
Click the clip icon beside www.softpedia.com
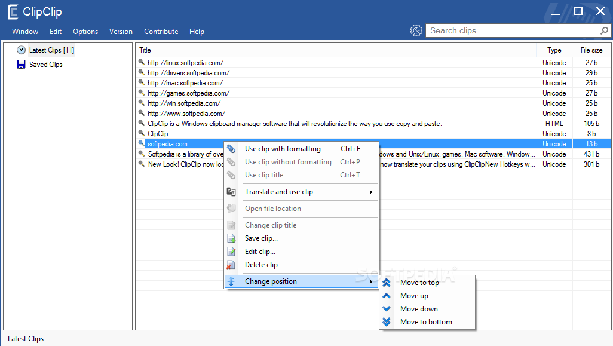142,113
